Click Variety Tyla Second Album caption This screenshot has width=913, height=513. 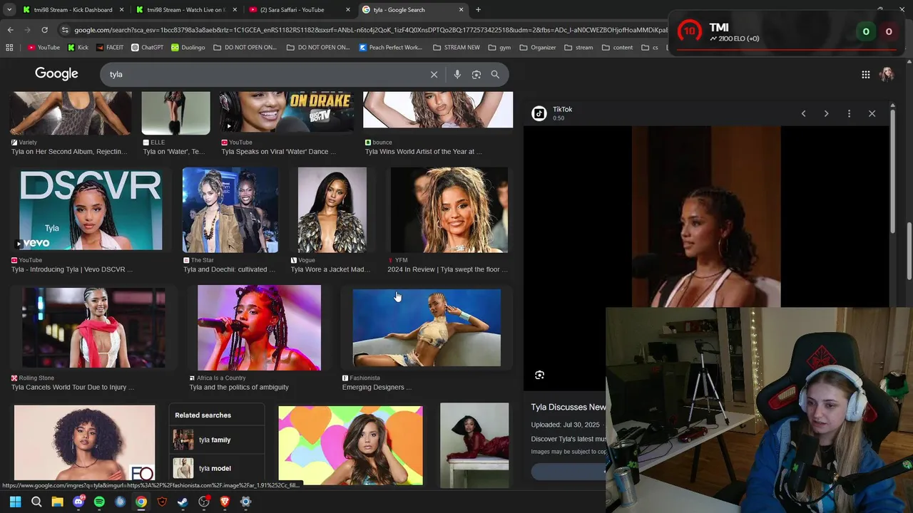(x=69, y=151)
